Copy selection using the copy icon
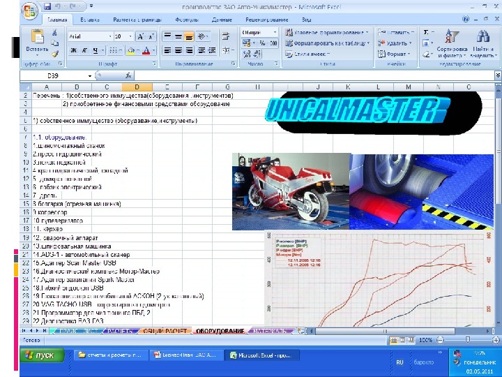Viewport: 502px width, 377px height. point(55,43)
